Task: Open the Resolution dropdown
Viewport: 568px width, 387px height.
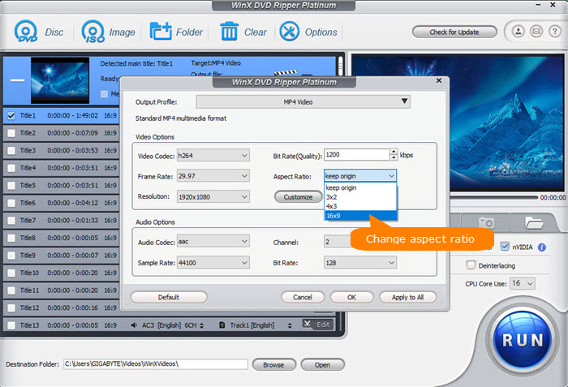Action: [213, 197]
